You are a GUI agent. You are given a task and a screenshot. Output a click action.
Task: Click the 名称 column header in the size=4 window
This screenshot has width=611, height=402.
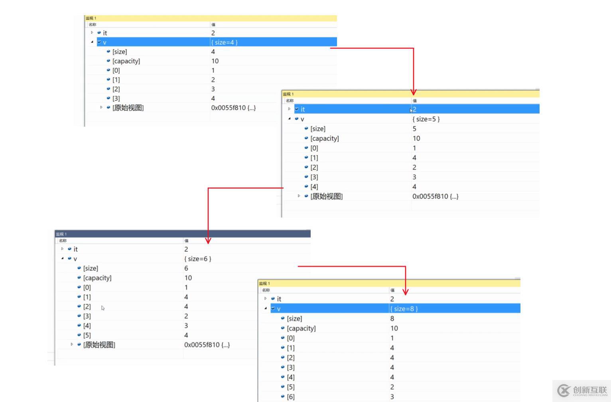[93, 24]
